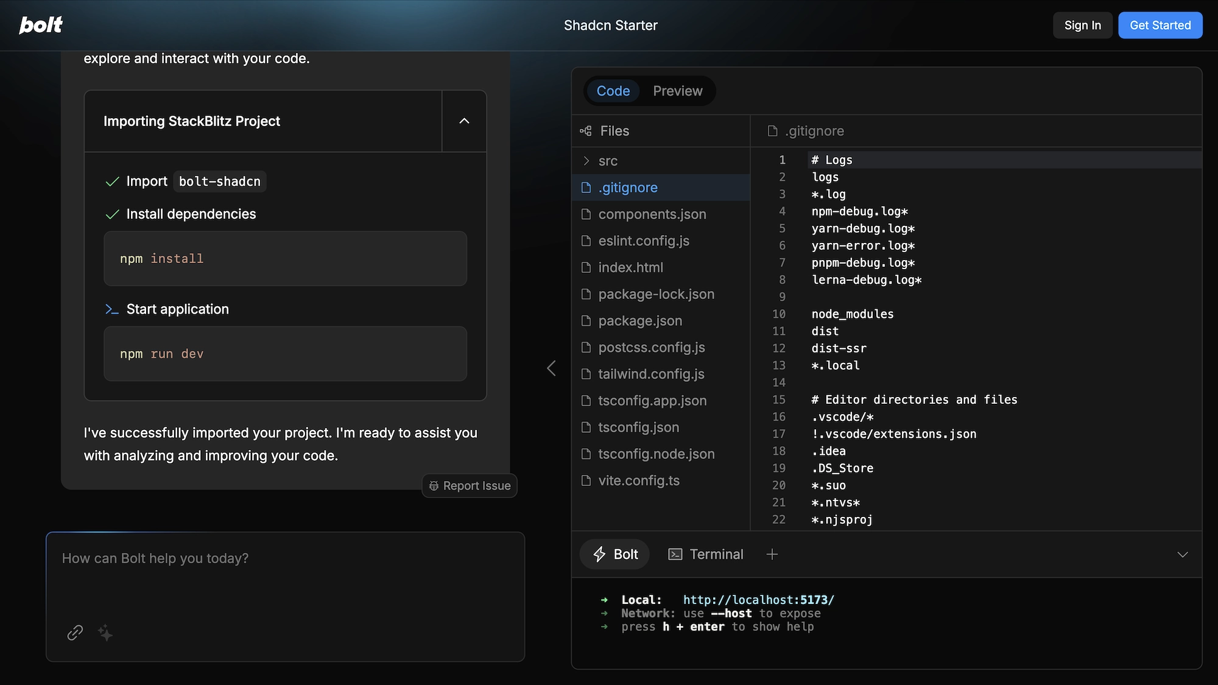The height and width of the screenshot is (685, 1218).
Task: Click the bolt-shadcn code label
Action: 220,181
